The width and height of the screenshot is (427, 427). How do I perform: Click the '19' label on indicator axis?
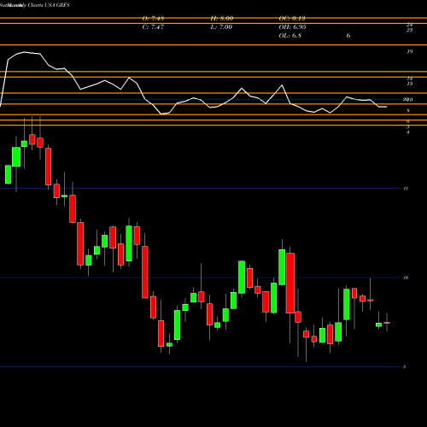tap(409, 52)
